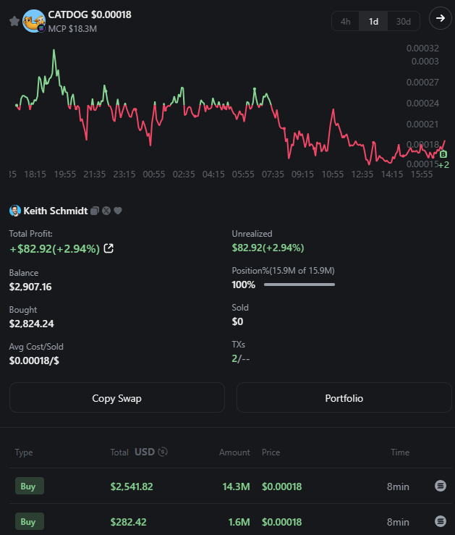Click the Bought value $2,824.24

pyautogui.click(x=31, y=324)
